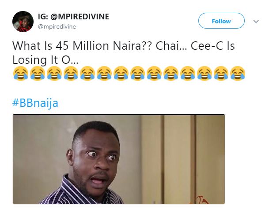Expand the tweet options chevron
The height and width of the screenshot is (209, 269).
click(255, 21)
